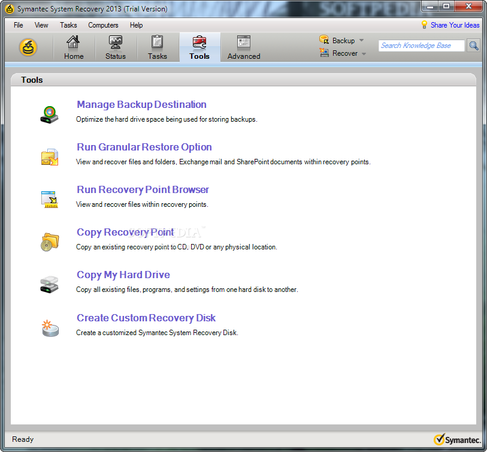
Task: Click the Create Custom Recovery Disk icon
Action: [x=50, y=328]
